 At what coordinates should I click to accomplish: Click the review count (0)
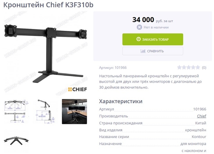pyautogui.click(x=204, y=67)
